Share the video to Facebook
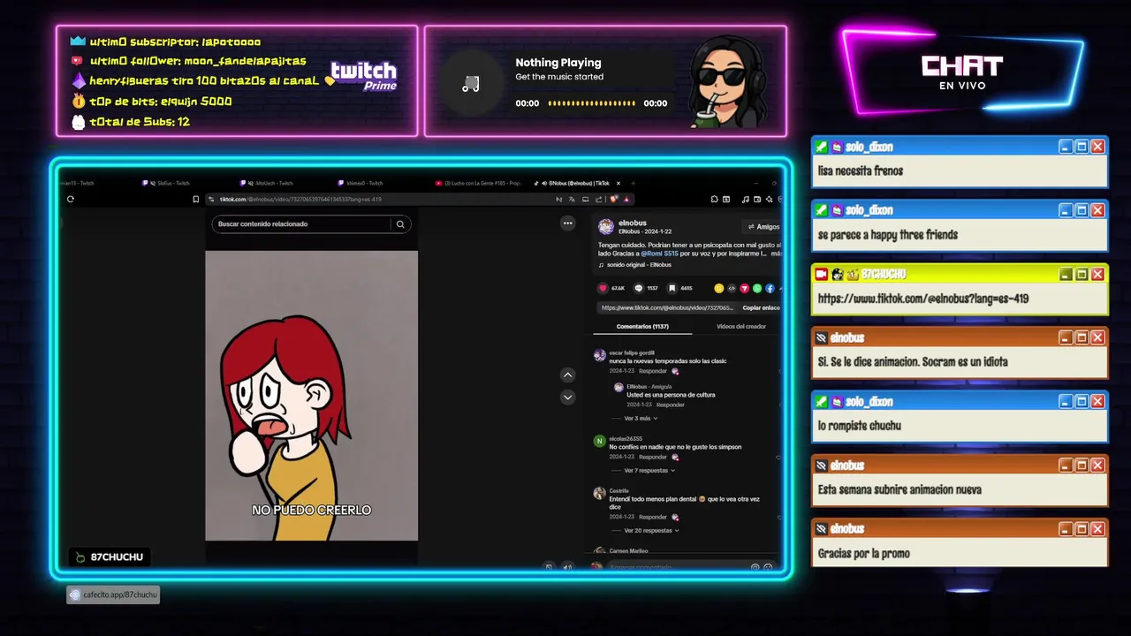 click(x=770, y=288)
